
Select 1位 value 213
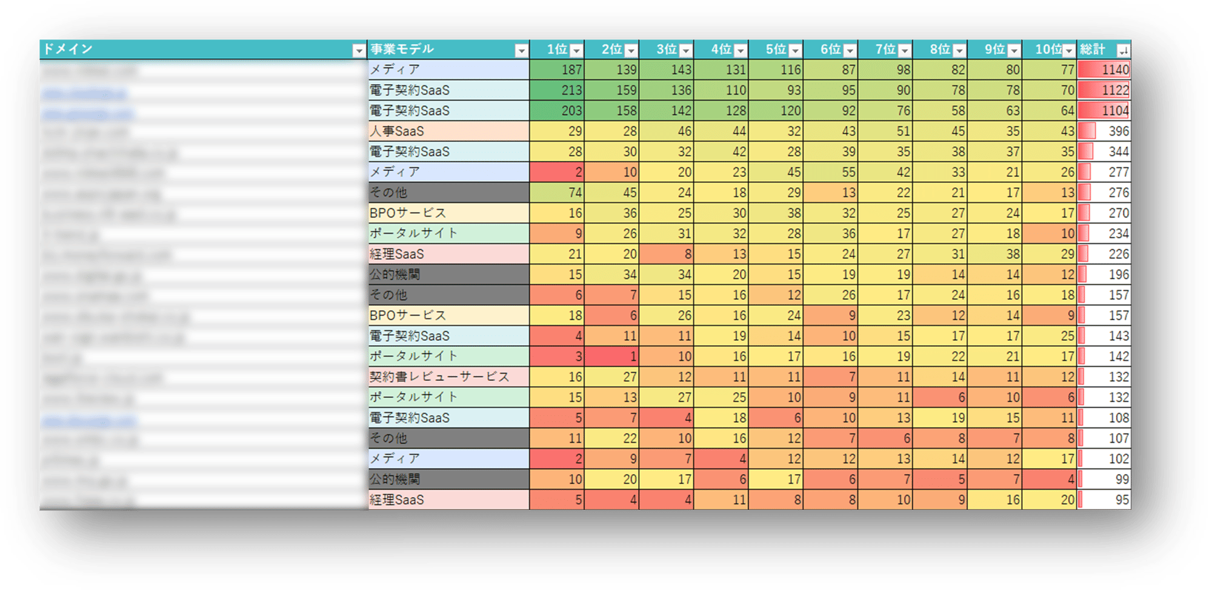[557, 90]
